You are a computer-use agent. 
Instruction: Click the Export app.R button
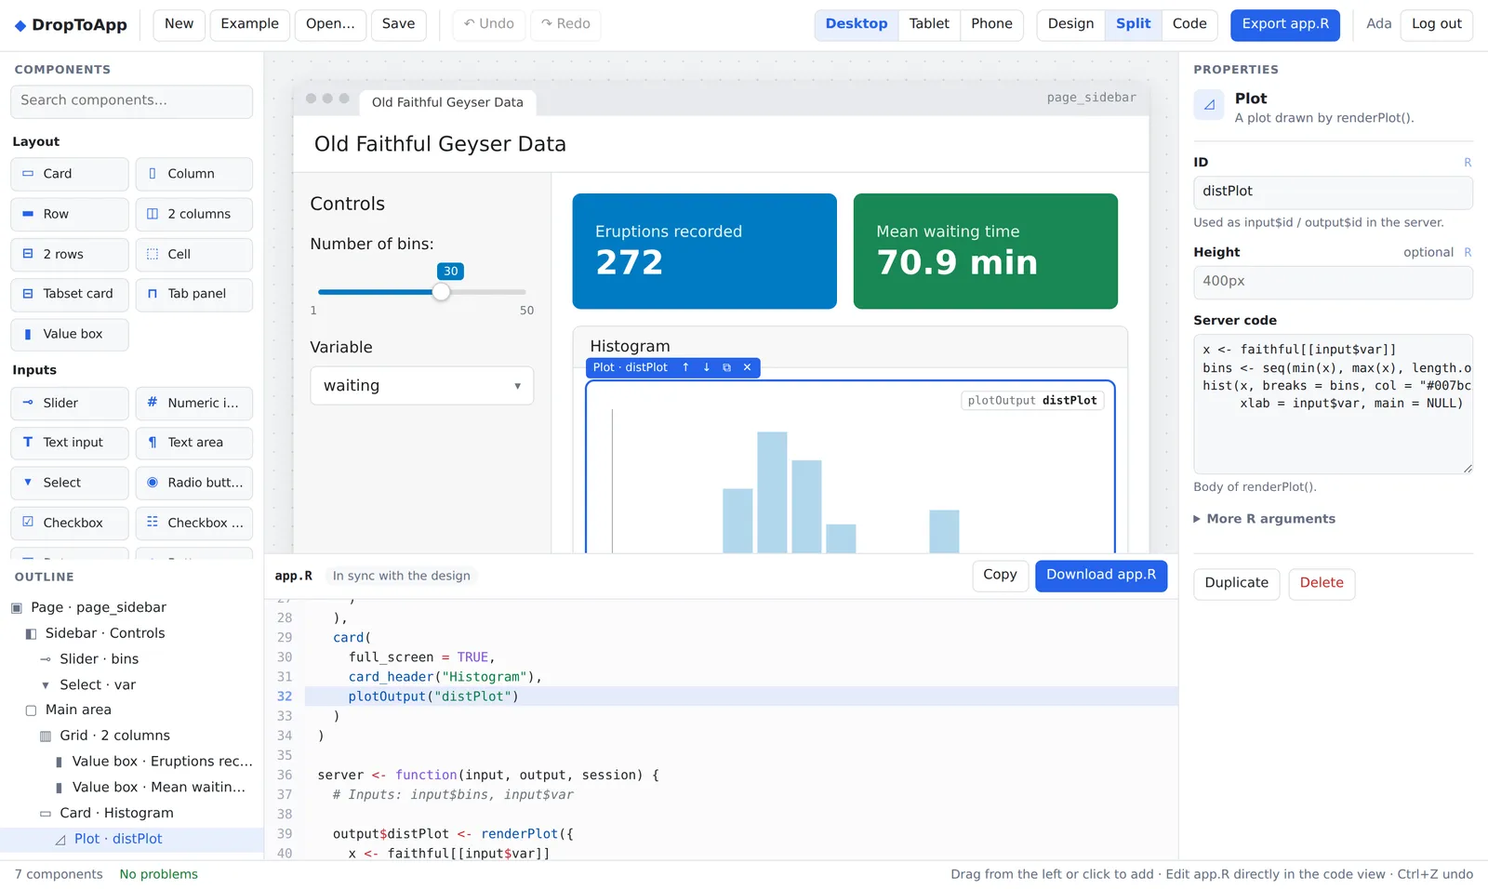click(x=1285, y=25)
